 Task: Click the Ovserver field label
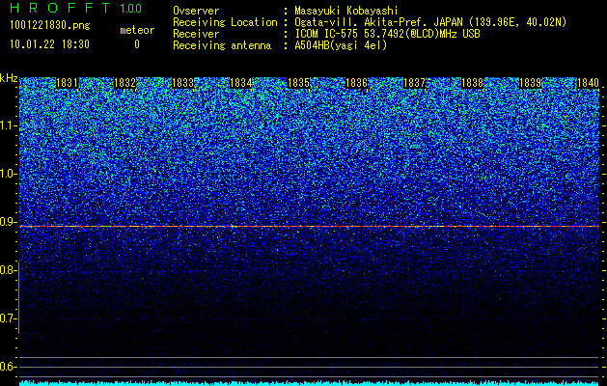(x=196, y=11)
